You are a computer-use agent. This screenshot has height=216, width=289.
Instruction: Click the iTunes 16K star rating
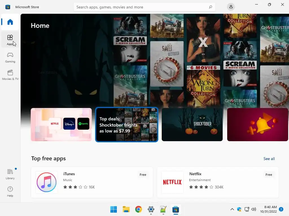[79, 187]
